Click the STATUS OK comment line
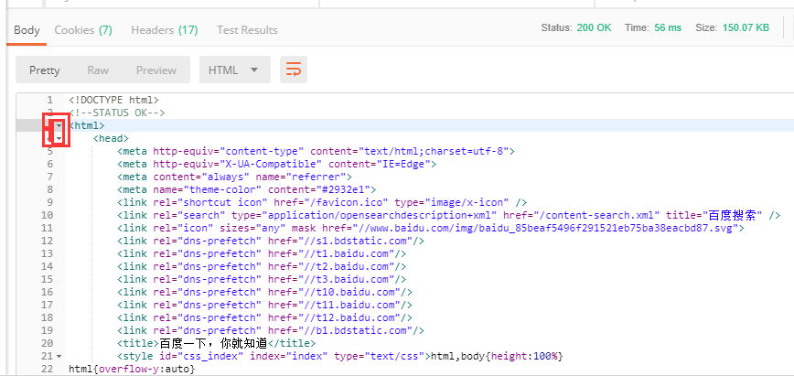 pyautogui.click(x=117, y=113)
